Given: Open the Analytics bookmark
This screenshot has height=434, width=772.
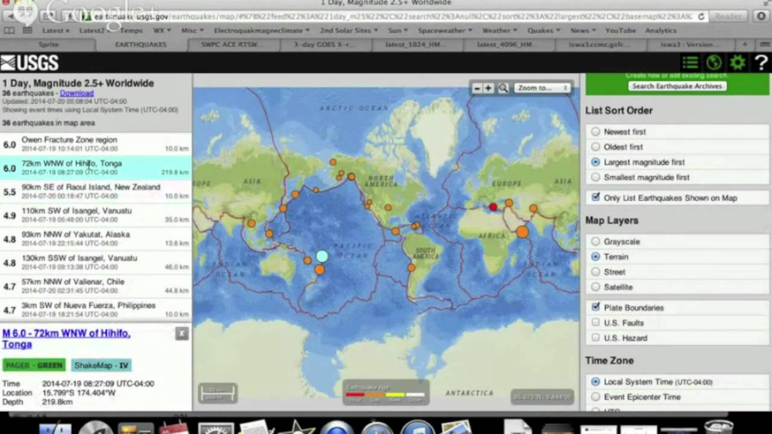Looking at the screenshot, I should pyautogui.click(x=661, y=31).
